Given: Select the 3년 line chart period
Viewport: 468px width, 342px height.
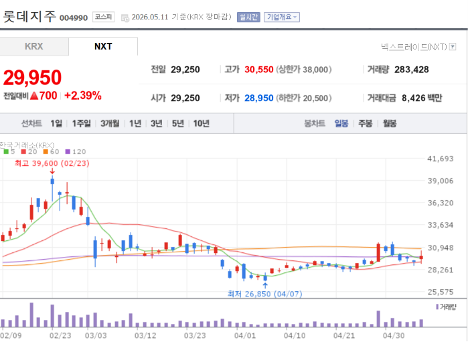Looking at the screenshot, I should click(157, 123).
